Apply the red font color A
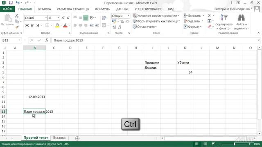262x147 pixels. [x=65, y=25]
